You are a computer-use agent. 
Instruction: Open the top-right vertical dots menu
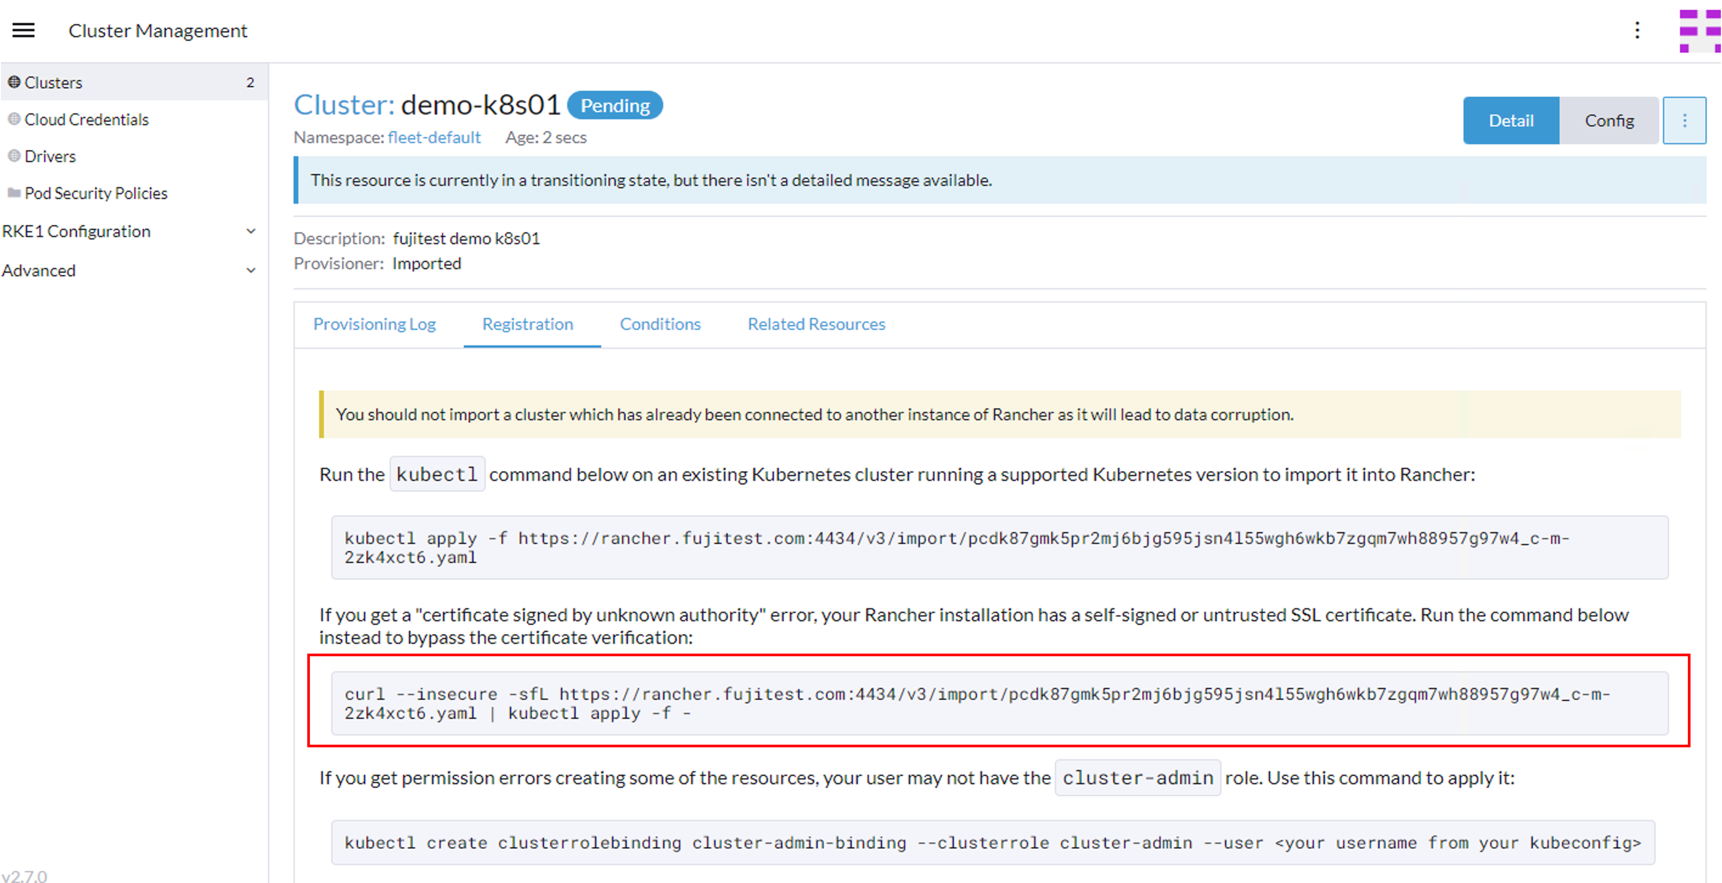(1637, 30)
